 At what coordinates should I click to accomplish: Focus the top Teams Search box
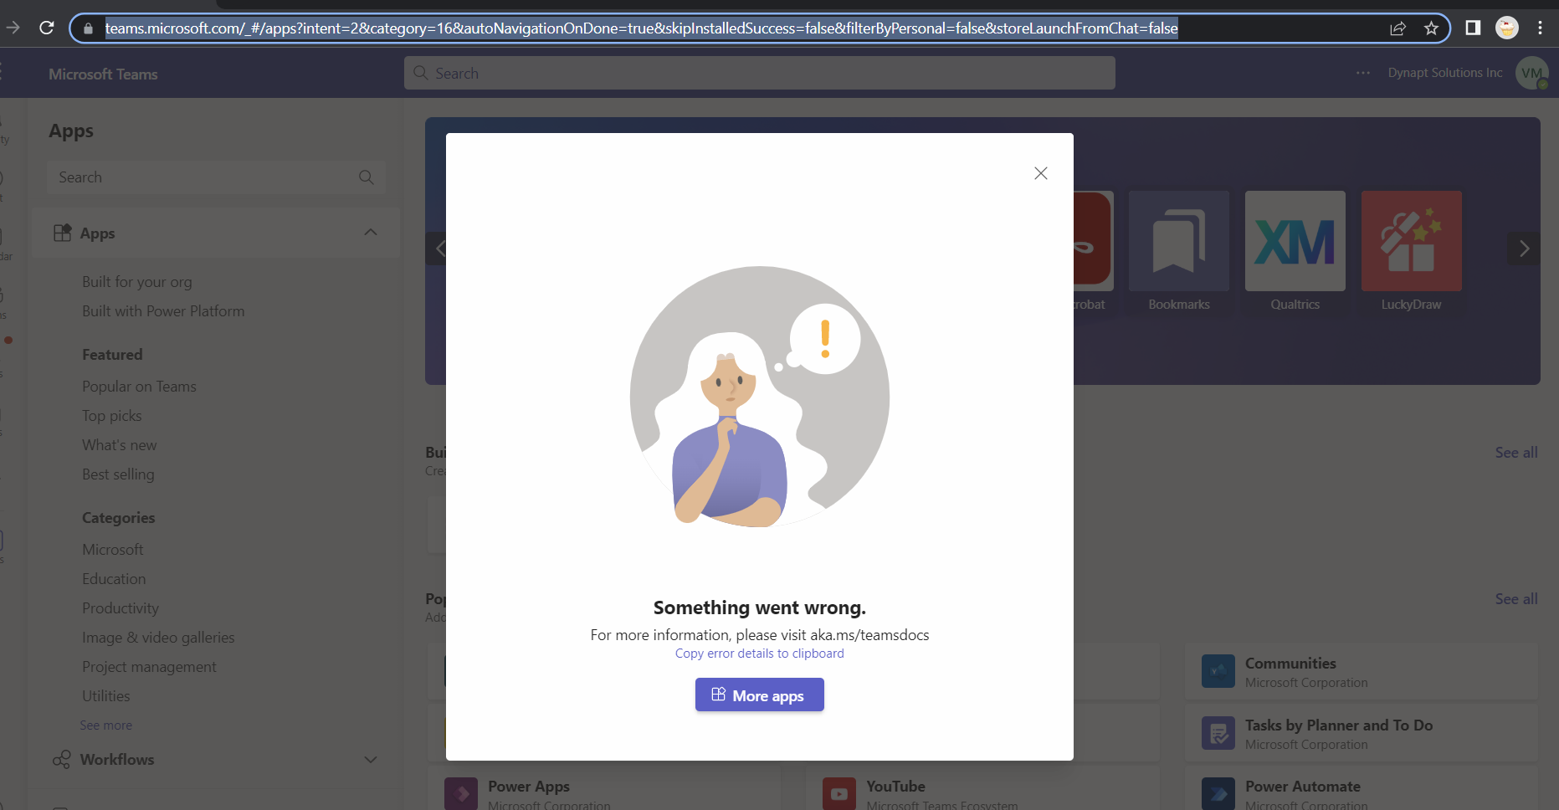tap(759, 73)
